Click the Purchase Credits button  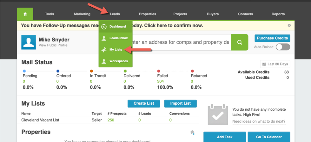click(x=272, y=38)
